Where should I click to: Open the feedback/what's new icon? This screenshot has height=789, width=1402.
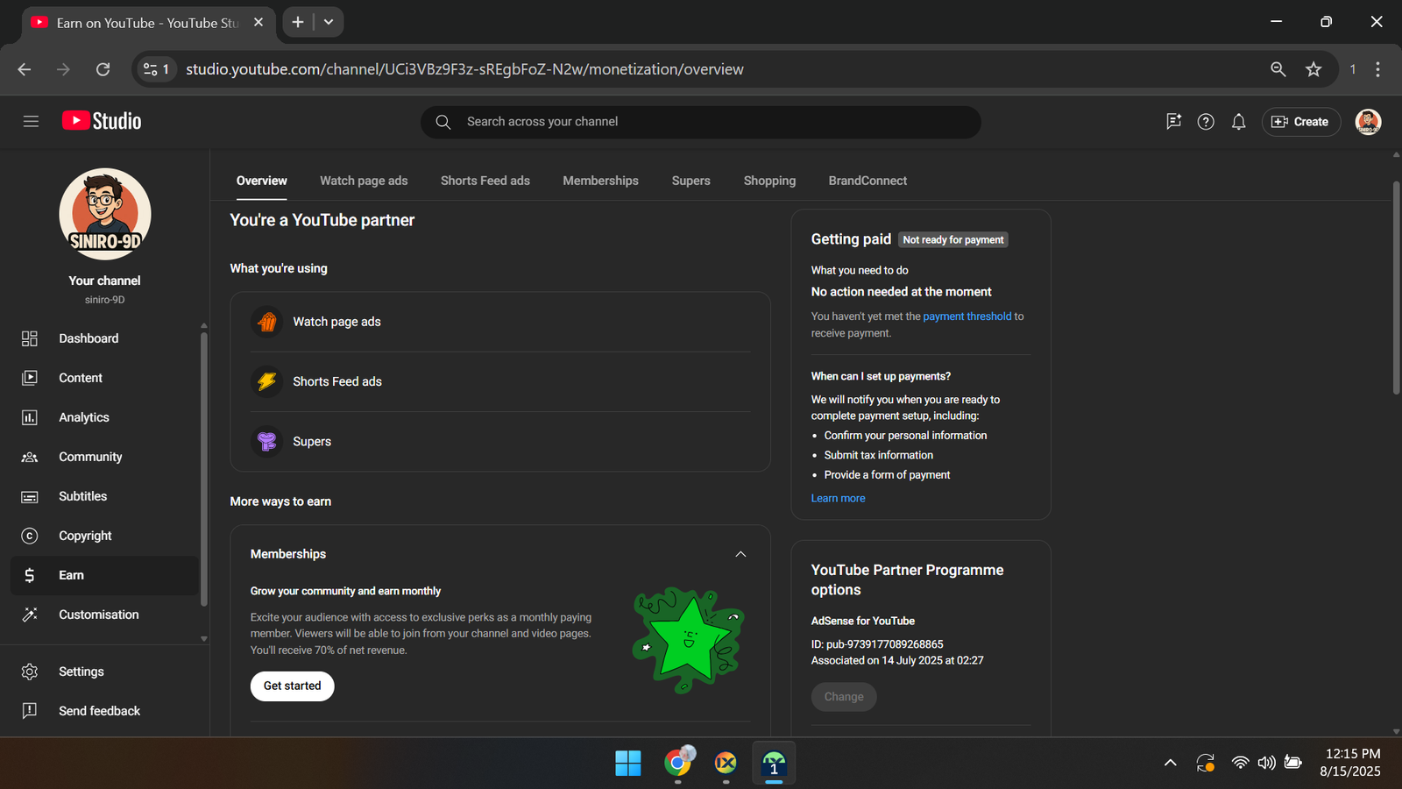click(x=1173, y=122)
